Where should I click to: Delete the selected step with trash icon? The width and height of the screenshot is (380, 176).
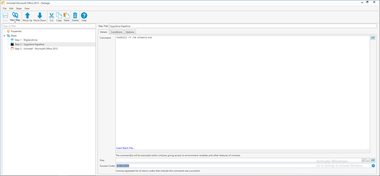(75, 17)
